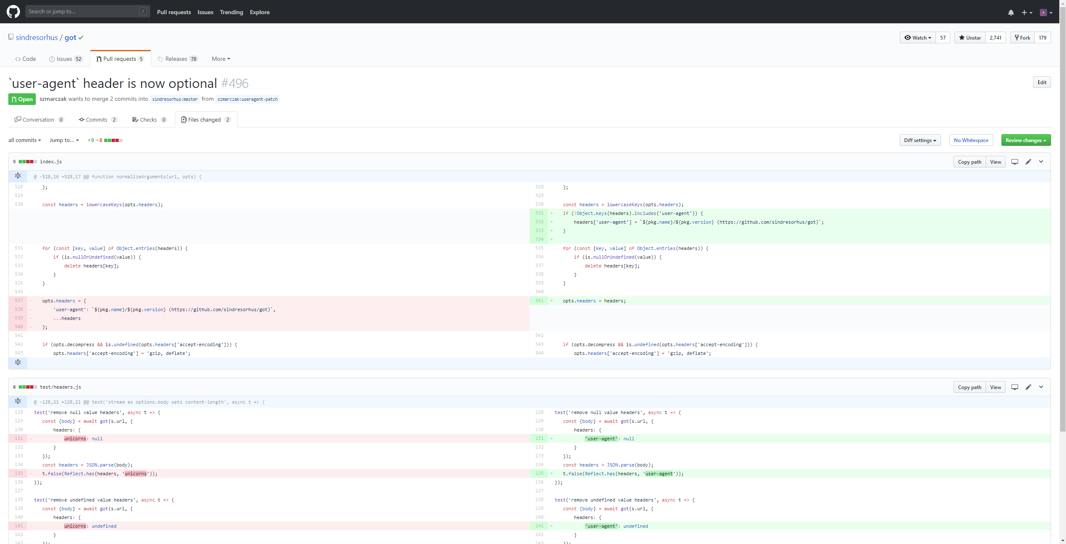The height and width of the screenshot is (544, 1066).
Task: Toggle Watch settings for this repository
Action: pos(918,37)
